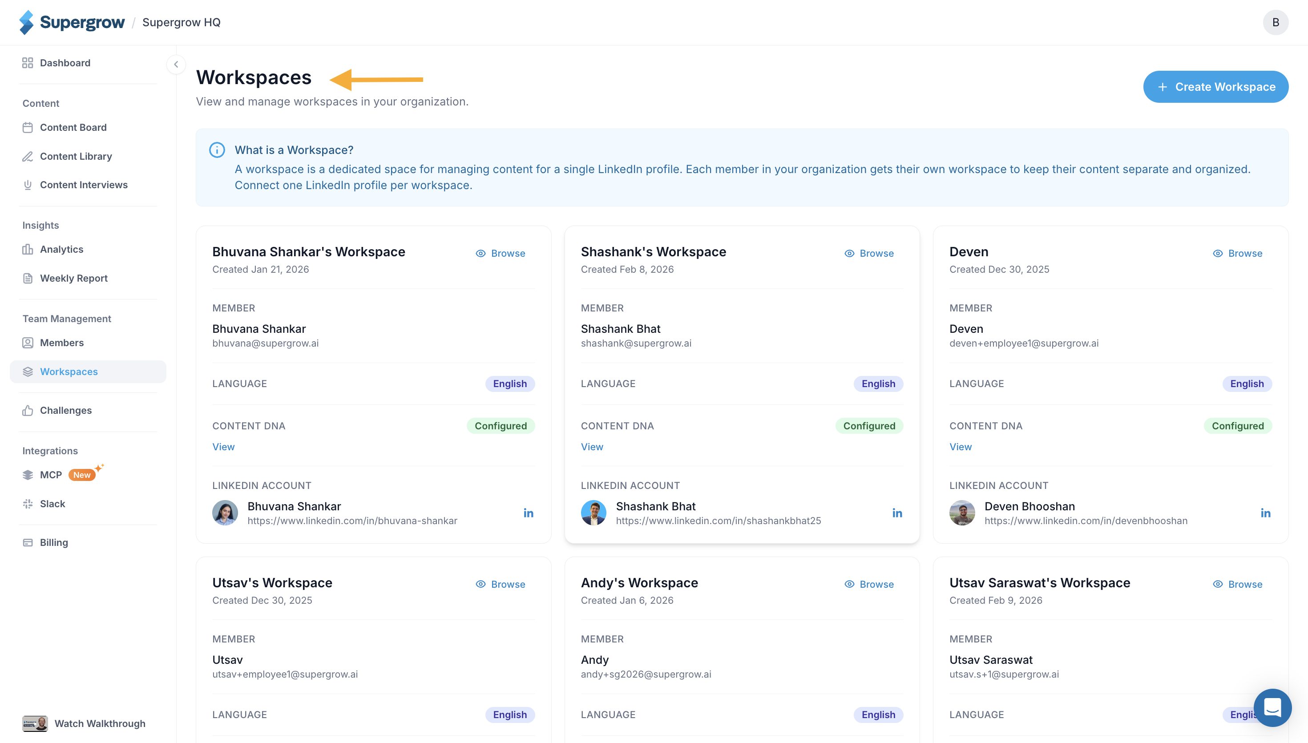Browse Utsav's Workspace

(501, 584)
